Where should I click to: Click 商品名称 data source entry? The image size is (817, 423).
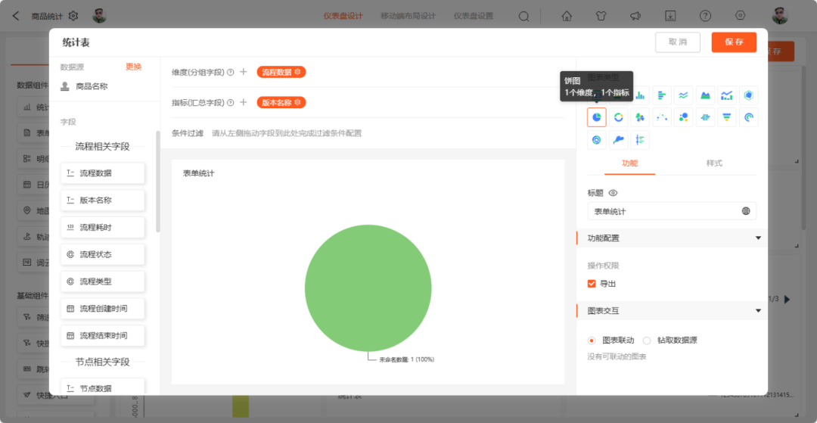point(85,86)
